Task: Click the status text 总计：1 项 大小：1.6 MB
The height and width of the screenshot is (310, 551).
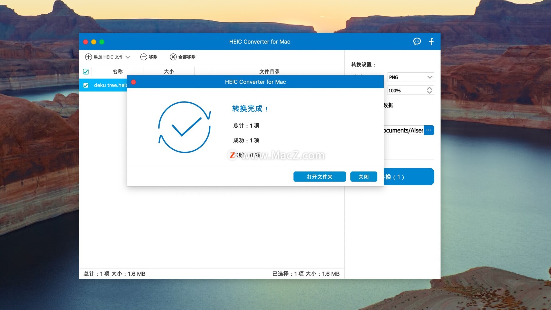Action: (x=115, y=274)
